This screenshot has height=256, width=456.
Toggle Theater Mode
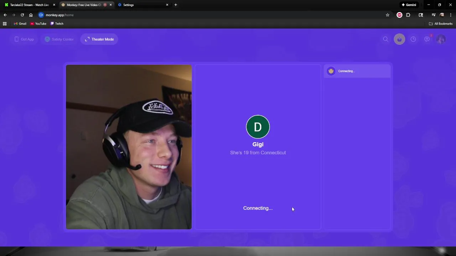click(99, 39)
